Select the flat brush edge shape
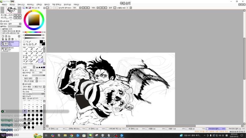The width and height of the screenshot is (246, 138). 44,67
